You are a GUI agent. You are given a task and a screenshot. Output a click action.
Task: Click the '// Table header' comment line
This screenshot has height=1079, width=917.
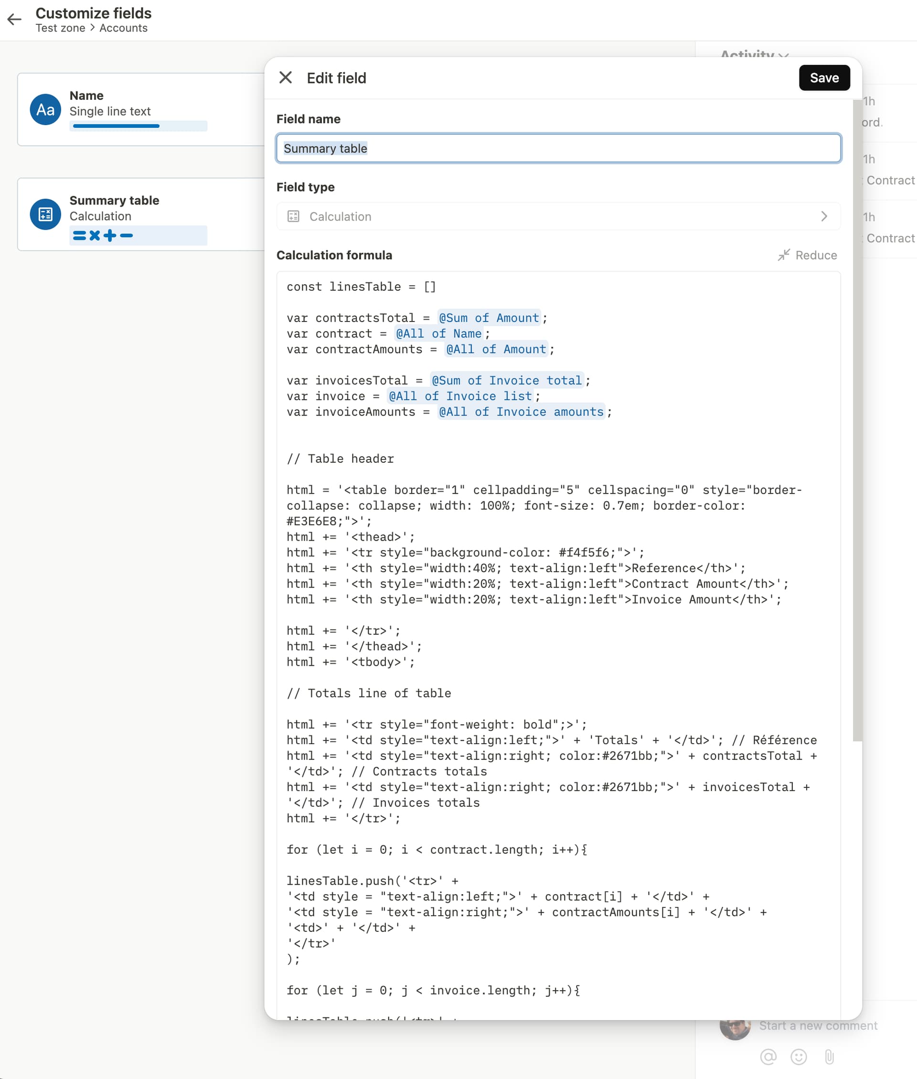click(x=340, y=459)
